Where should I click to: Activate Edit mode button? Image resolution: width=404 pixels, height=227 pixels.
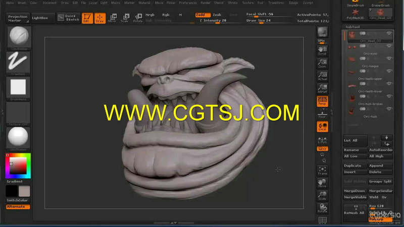click(x=87, y=18)
